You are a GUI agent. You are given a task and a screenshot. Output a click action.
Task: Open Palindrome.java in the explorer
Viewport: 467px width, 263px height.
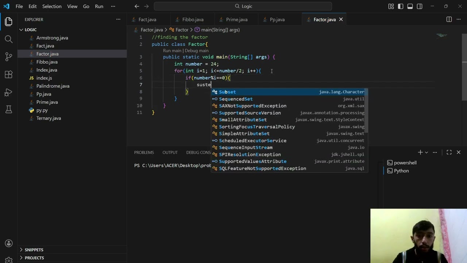(72, 86)
